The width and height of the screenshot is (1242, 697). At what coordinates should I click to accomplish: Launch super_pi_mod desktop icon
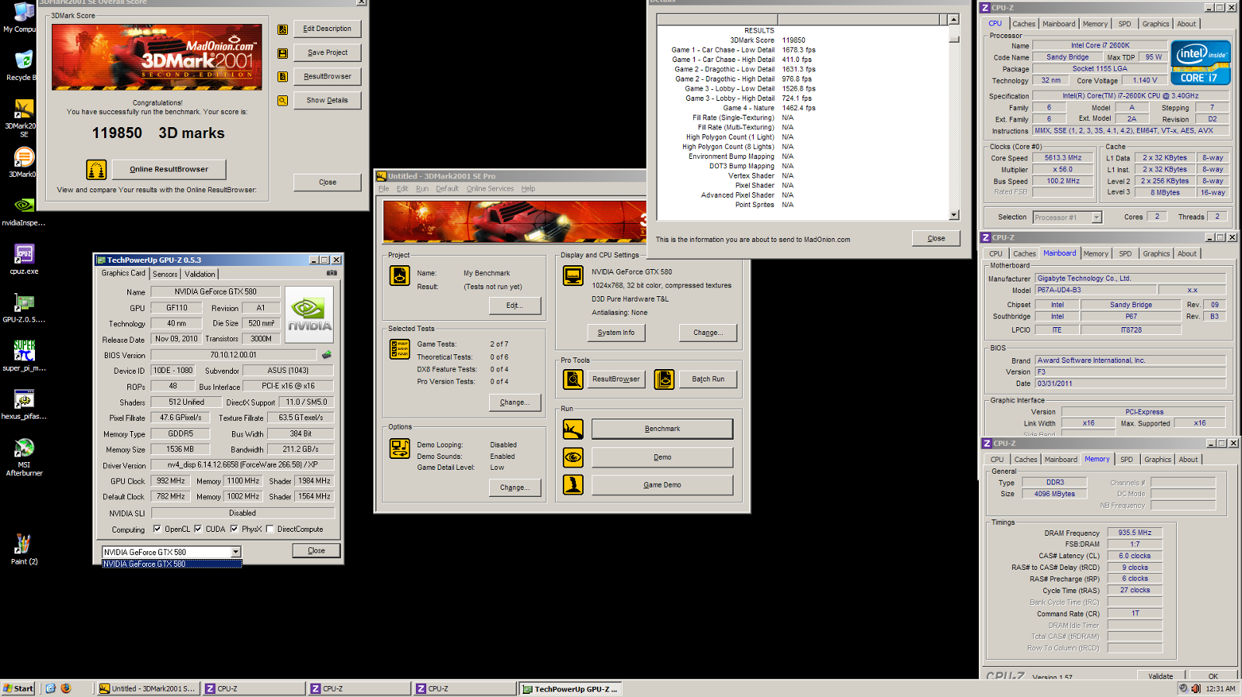(x=24, y=356)
